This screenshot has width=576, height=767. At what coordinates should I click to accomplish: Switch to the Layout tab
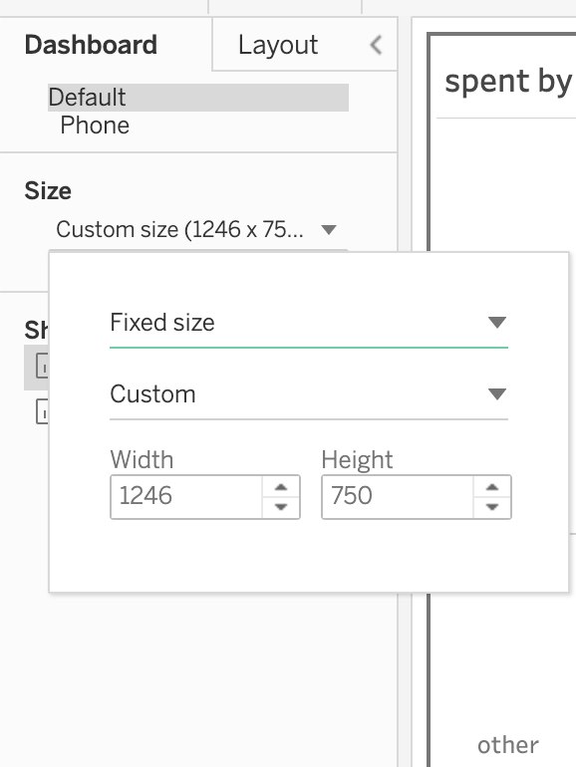pos(278,45)
